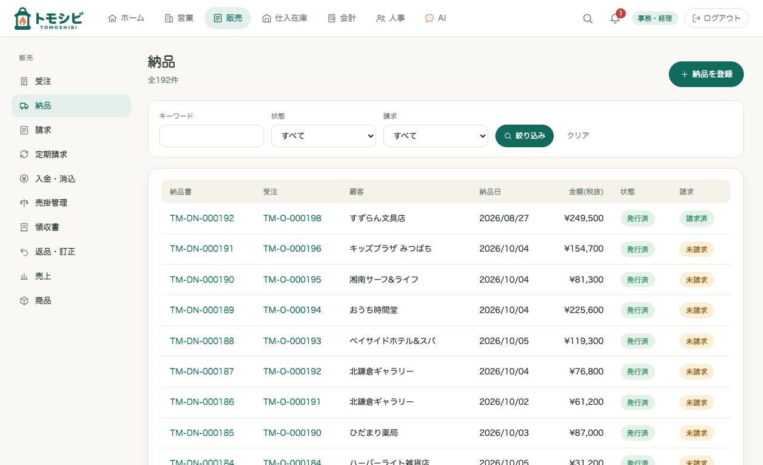The width and height of the screenshot is (763, 465).
Task: Click the 受注 sidebar document icon
Action: 24,81
